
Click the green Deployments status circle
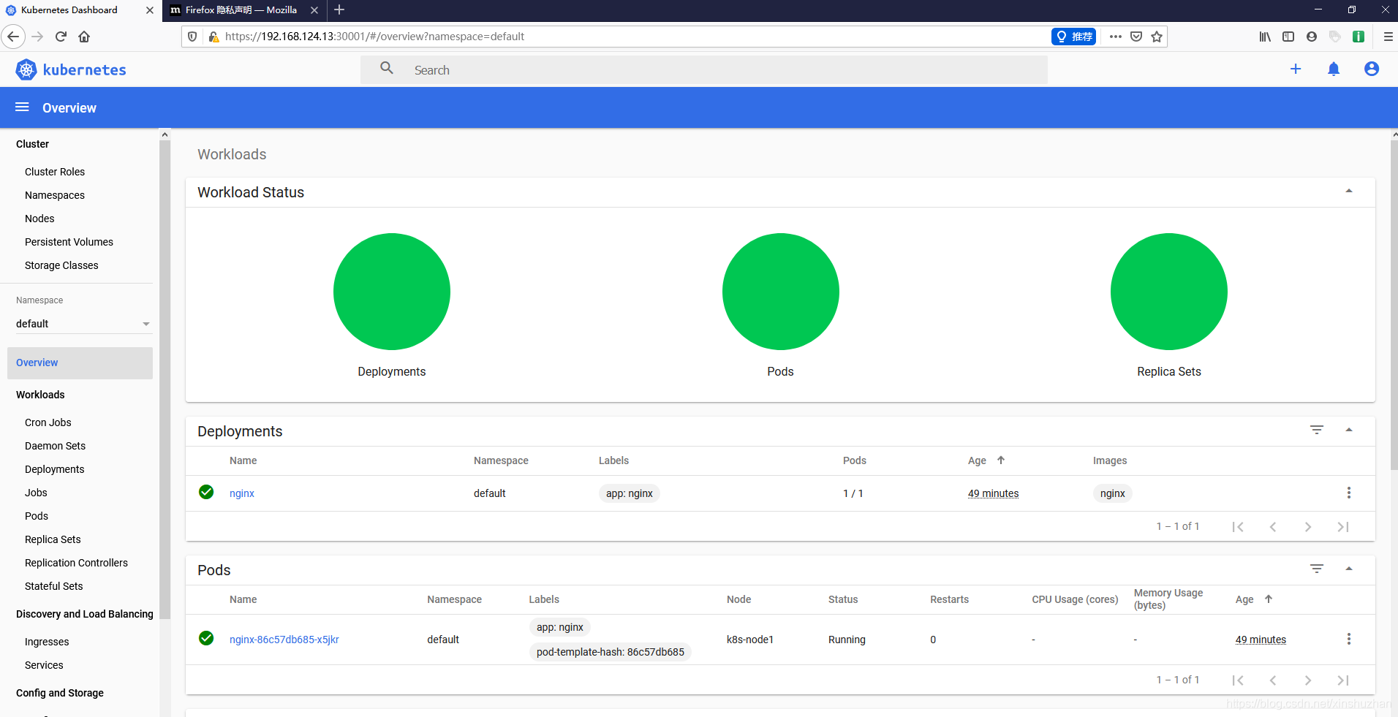coord(392,292)
